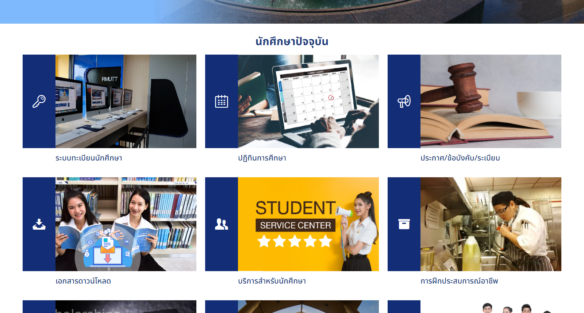This screenshot has width=584, height=313.
Task: Open ประกาศ/ข้อบังคับ/ระเบียบ link
Action: (460, 158)
